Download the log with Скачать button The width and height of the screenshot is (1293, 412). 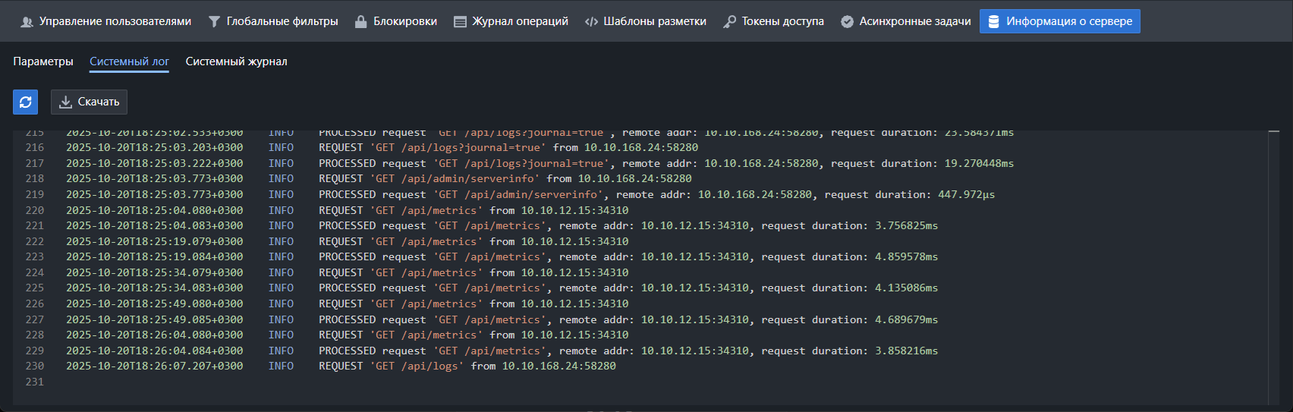(89, 102)
